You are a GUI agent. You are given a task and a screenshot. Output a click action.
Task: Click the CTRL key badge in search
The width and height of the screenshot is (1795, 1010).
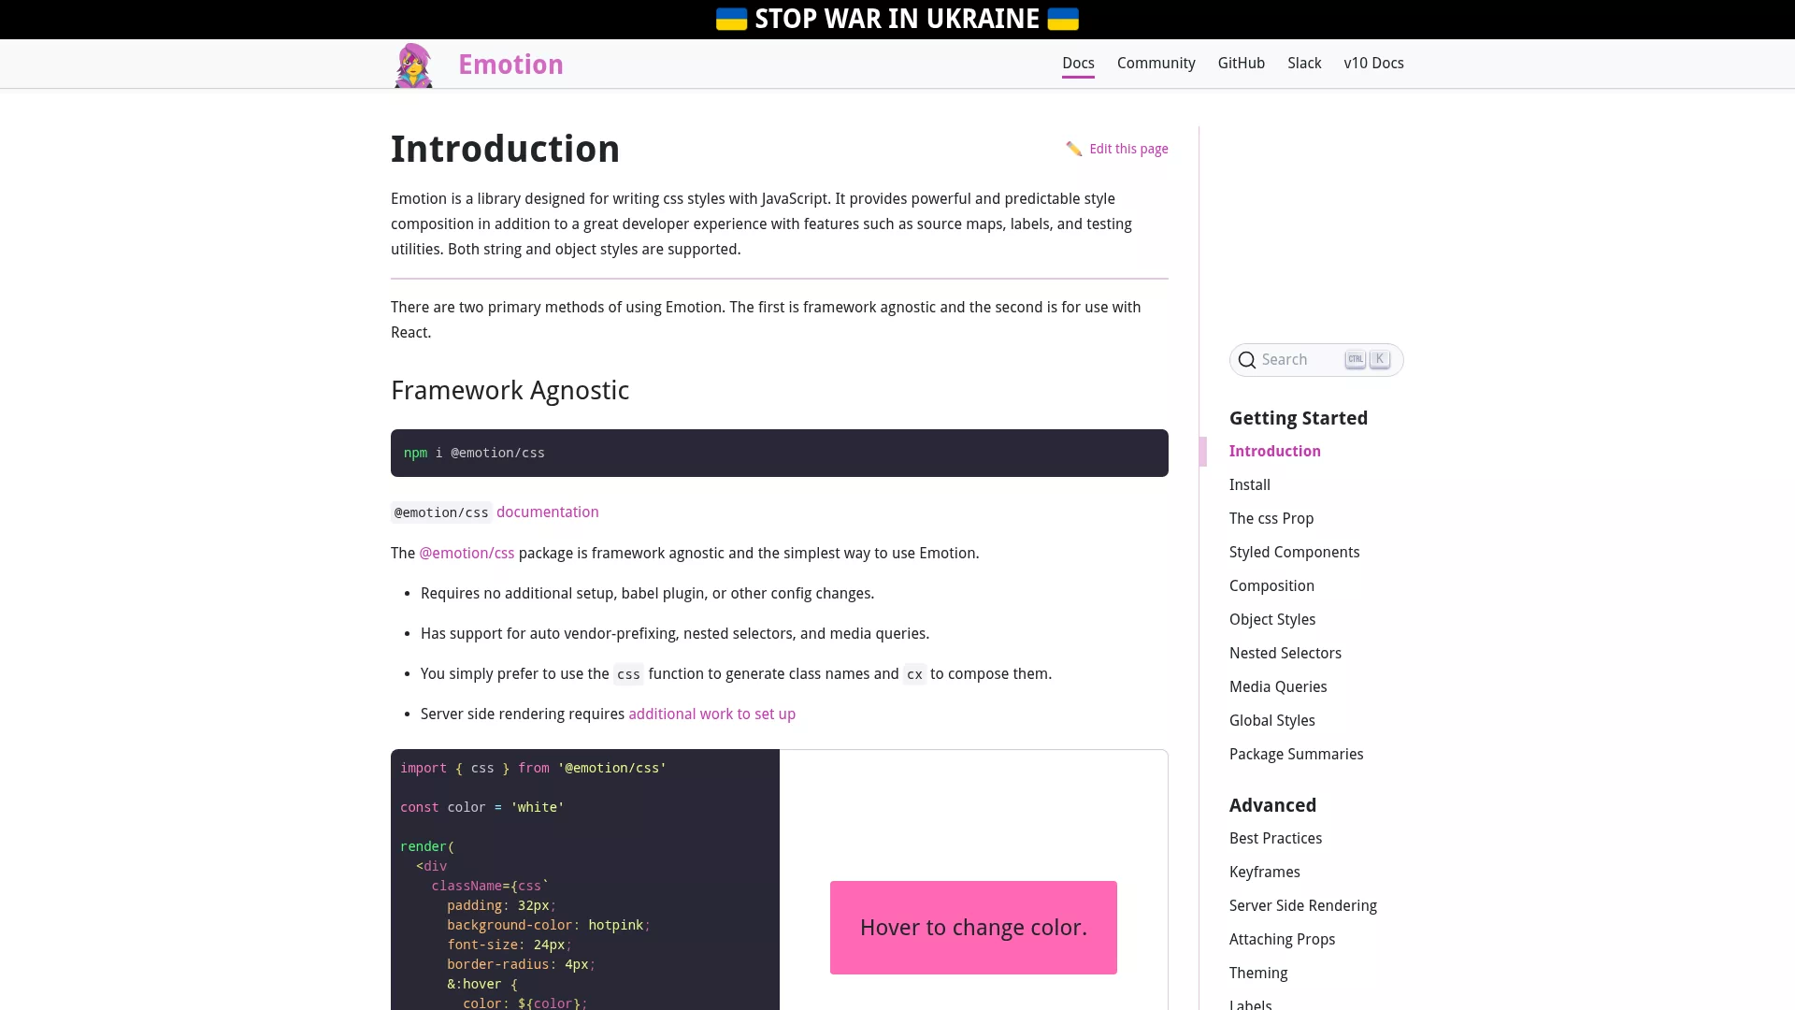[1356, 359]
